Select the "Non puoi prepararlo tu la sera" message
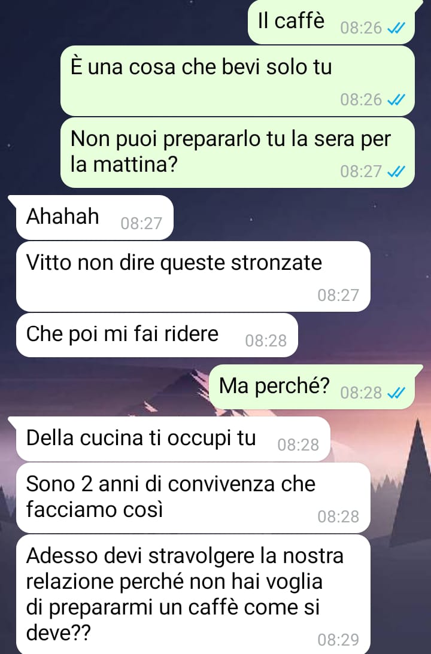Image resolution: width=431 pixels, height=654 pixels. point(238,153)
